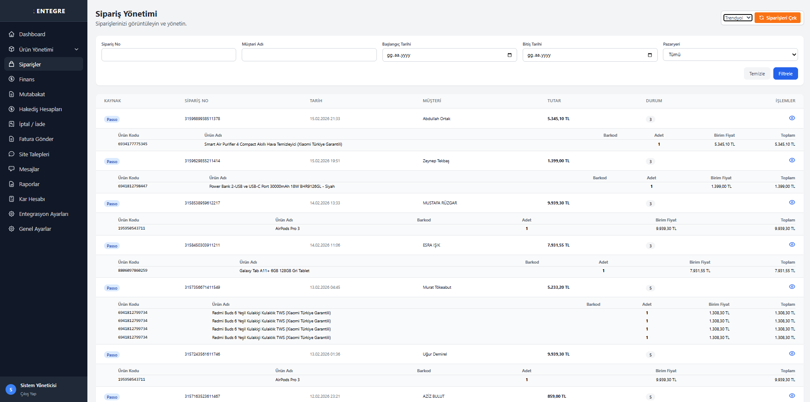The image size is (810, 402).
Task: Open the Pazaryeri Tümü dropdown
Action: click(x=730, y=55)
